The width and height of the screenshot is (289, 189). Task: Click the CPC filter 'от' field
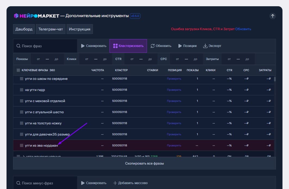(x=177, y=59)
